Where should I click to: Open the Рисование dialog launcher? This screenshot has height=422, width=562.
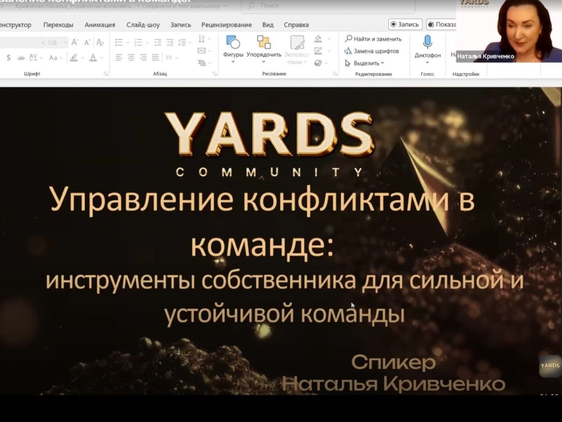point(335,74)
